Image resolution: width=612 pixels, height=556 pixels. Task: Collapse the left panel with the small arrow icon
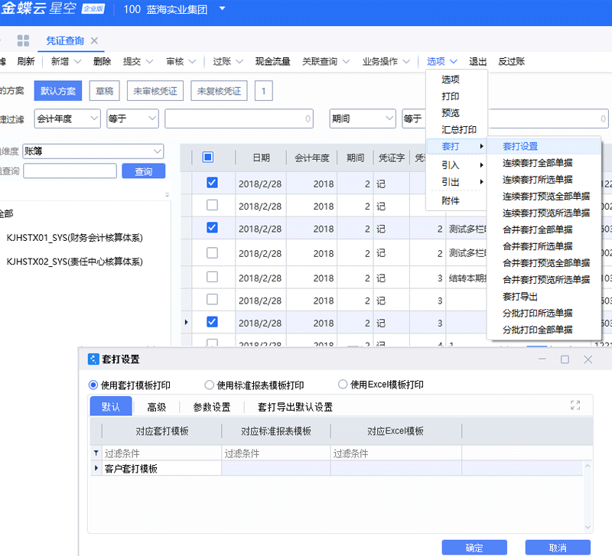167,195
